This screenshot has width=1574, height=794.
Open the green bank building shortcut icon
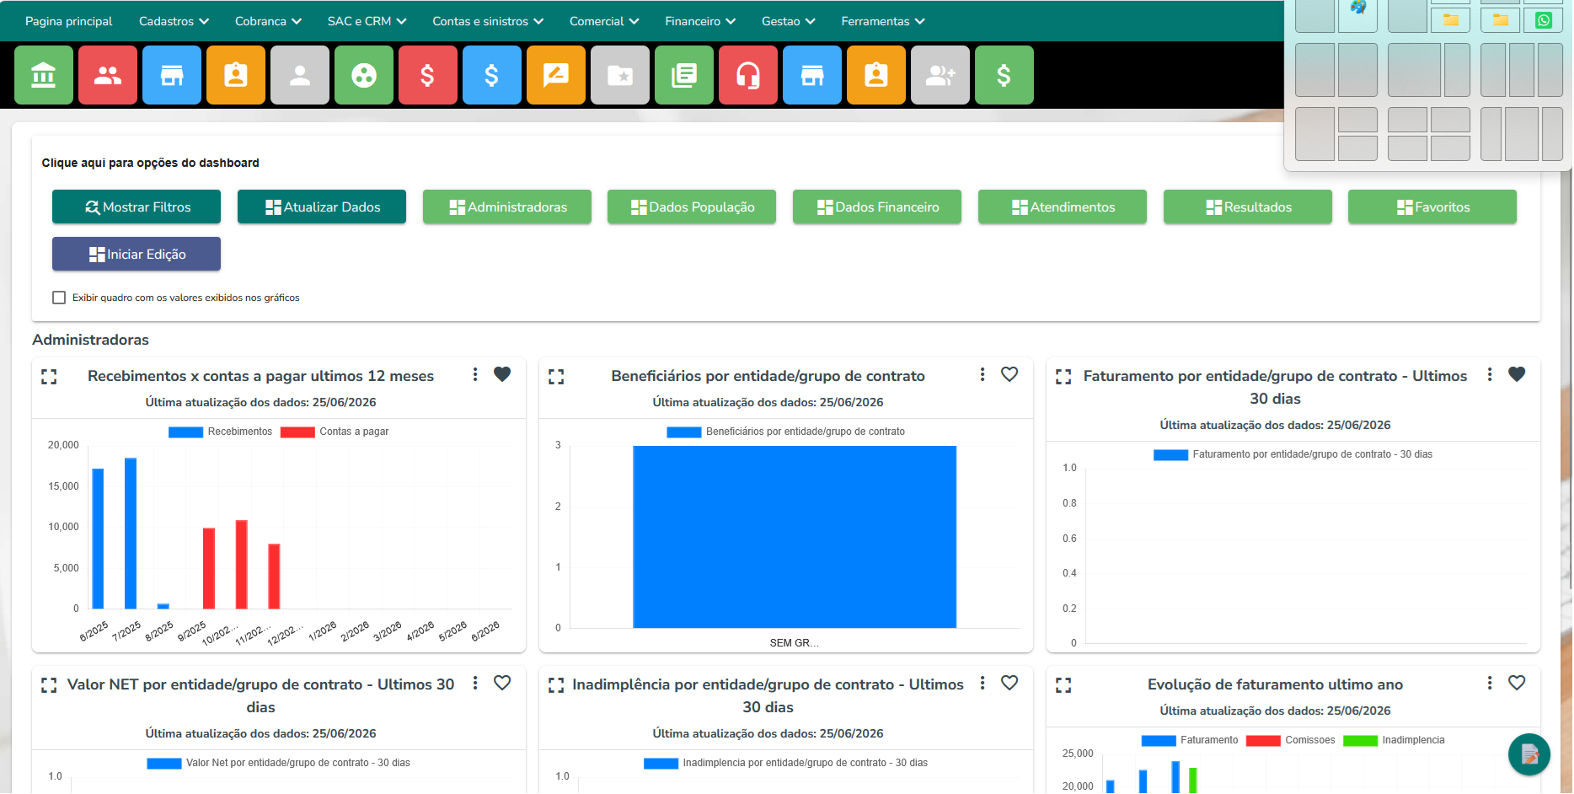click(44, 75)
